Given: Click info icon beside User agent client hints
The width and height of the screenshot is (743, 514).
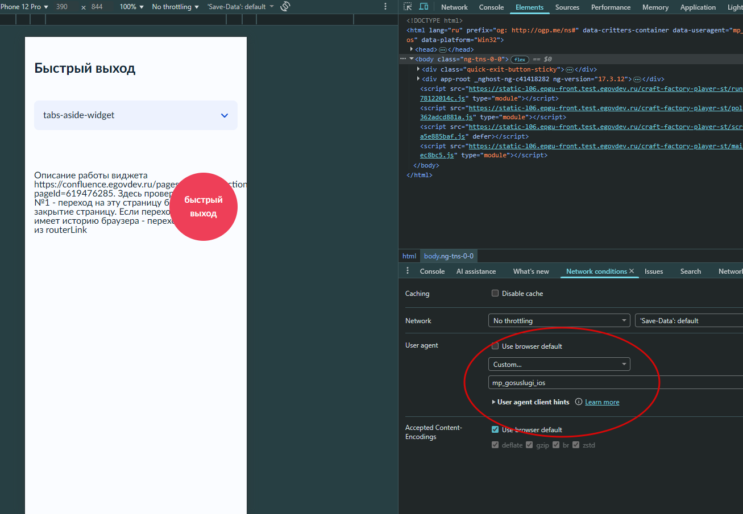Looking at the screenshot, I should pos(579,402).
